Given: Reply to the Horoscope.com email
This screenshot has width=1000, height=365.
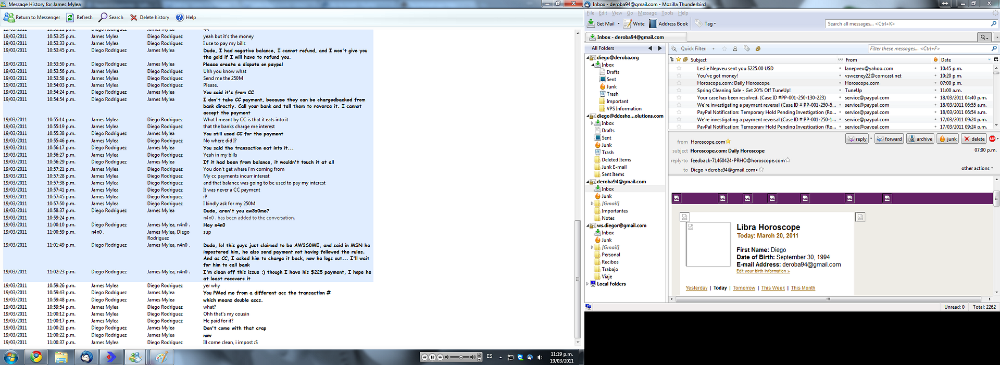Looking at the screenshot, I should (857, 139).
